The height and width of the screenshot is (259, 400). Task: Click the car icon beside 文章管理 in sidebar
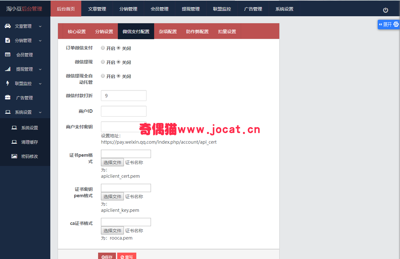click(x=8, y=26)
